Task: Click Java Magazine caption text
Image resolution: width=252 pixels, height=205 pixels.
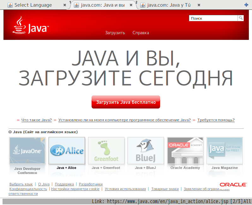Action: coord(225,168)
